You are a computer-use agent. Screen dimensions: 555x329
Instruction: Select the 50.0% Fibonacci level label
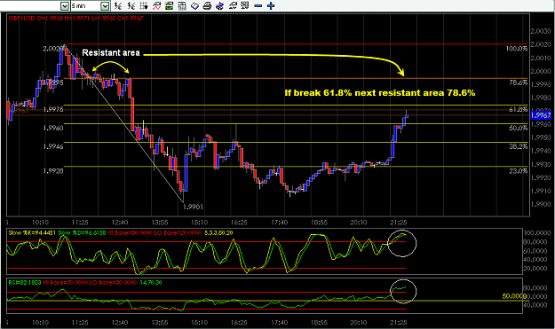pos(519,128)
